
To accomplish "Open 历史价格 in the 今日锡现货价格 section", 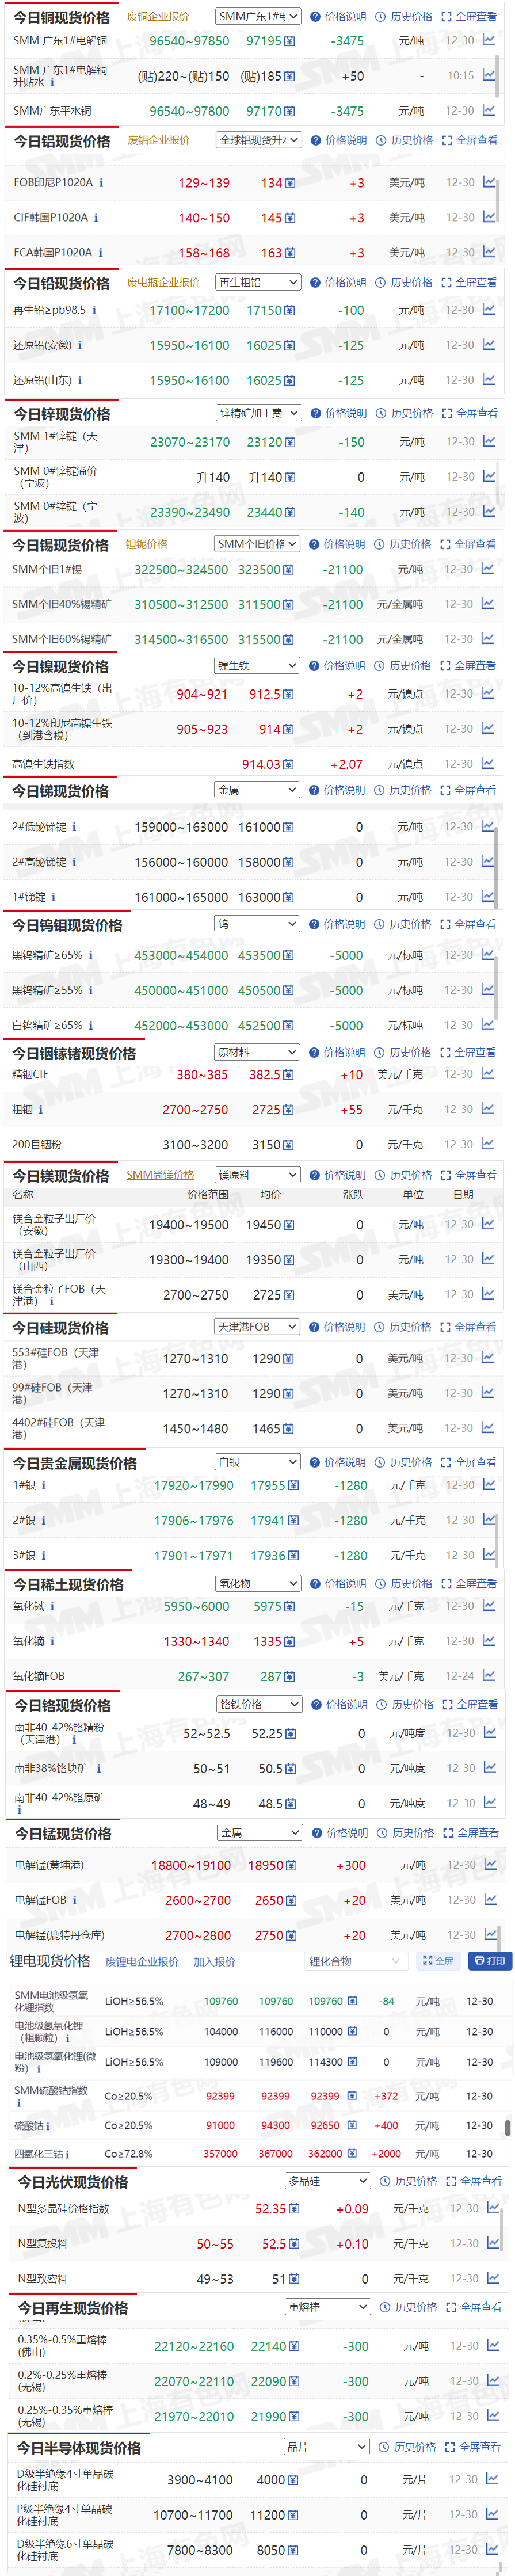I will (x=403, y=545).
